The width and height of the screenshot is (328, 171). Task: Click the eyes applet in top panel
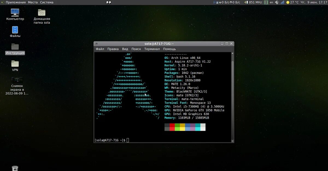pyautogui.click(x=109, y=2)
